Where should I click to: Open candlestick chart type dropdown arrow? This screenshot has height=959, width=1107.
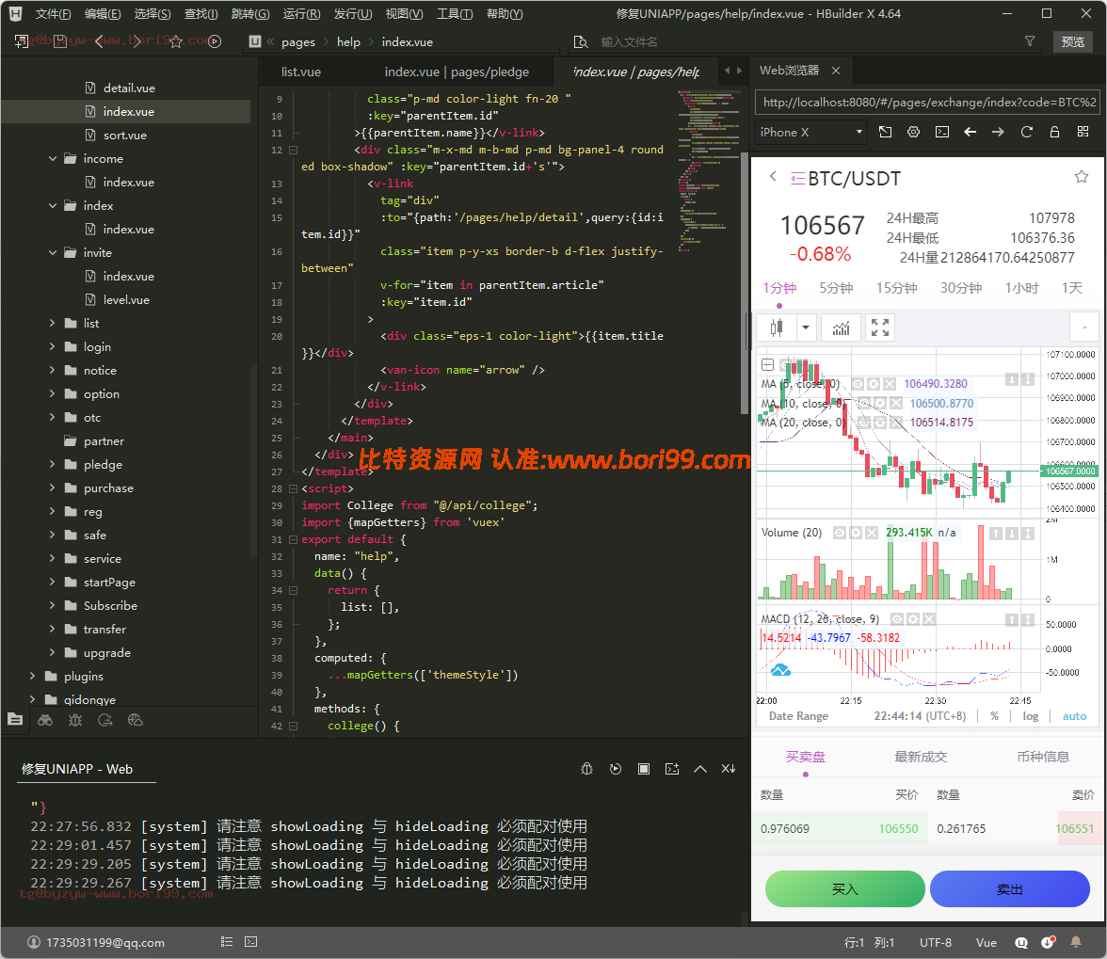pos(806,328)
